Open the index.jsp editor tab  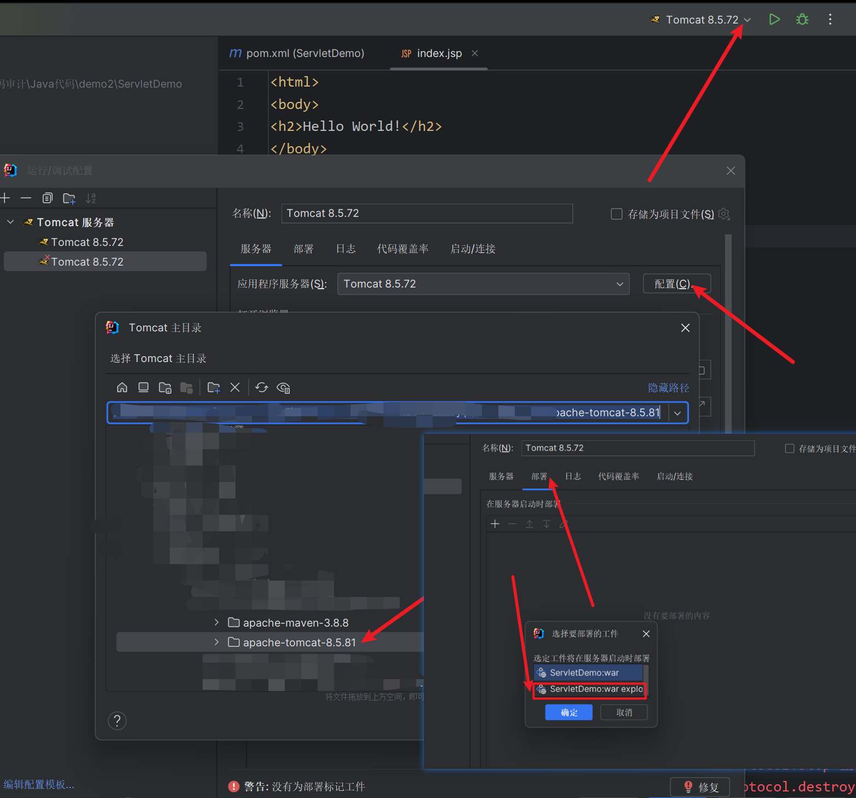[x=439, y=54]
